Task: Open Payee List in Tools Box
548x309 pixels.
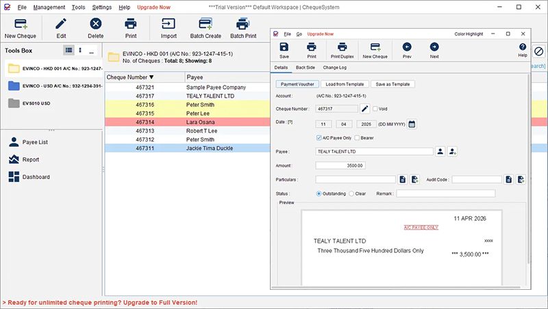Action: click(28, 142)
